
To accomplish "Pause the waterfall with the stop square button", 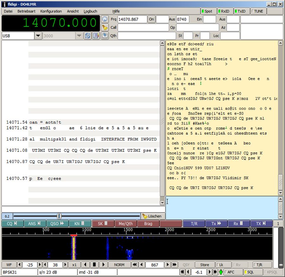I will (x=94, y=265).
